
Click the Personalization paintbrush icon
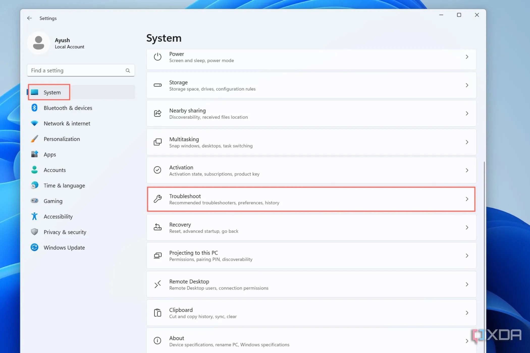click(x=35, y=139)
